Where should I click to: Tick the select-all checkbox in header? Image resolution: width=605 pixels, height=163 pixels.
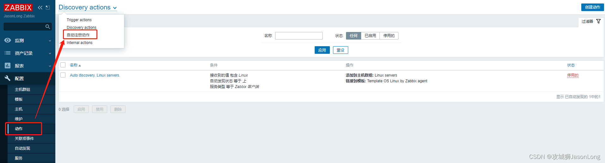pyautogui.click(x=63, y=65)
